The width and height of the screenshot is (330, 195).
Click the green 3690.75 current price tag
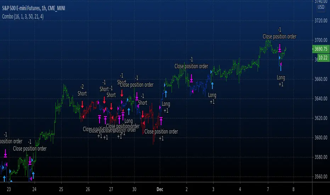321,49
